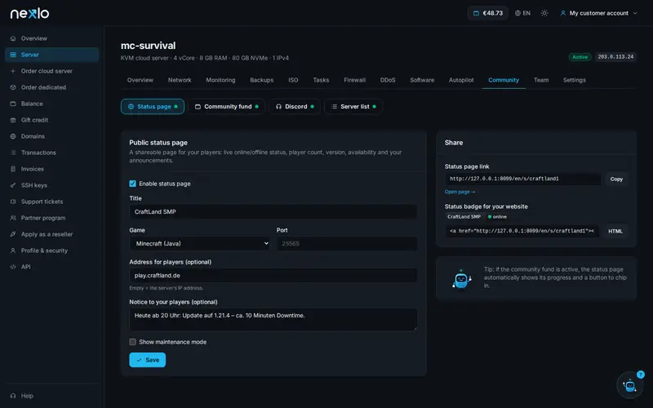Click the CraftLand SMP online badge preview
Viewport: 653px width, 408px height.
[477, 217]
